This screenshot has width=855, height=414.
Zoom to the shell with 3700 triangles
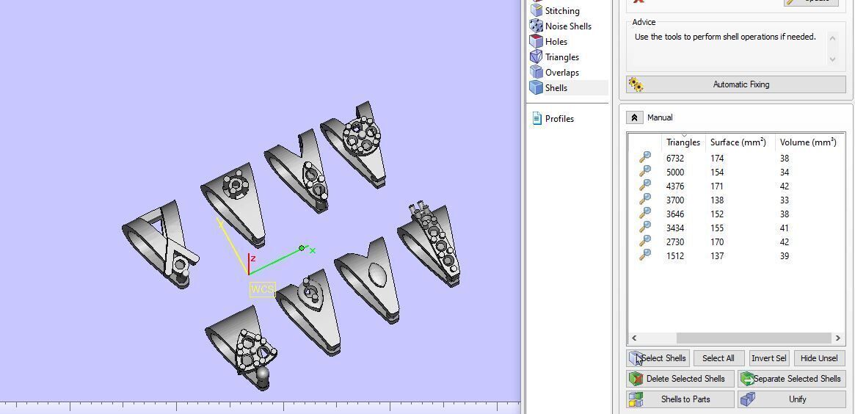[644, 200]
